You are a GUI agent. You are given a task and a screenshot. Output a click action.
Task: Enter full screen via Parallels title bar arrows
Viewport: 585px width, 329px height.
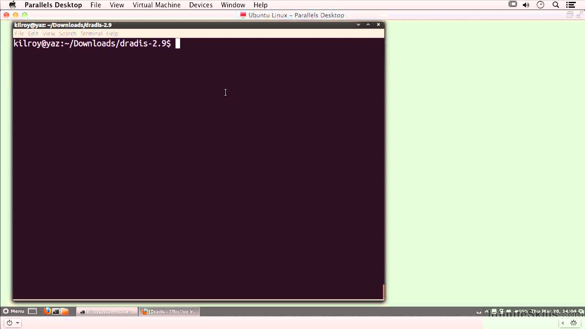coord(580,15)
